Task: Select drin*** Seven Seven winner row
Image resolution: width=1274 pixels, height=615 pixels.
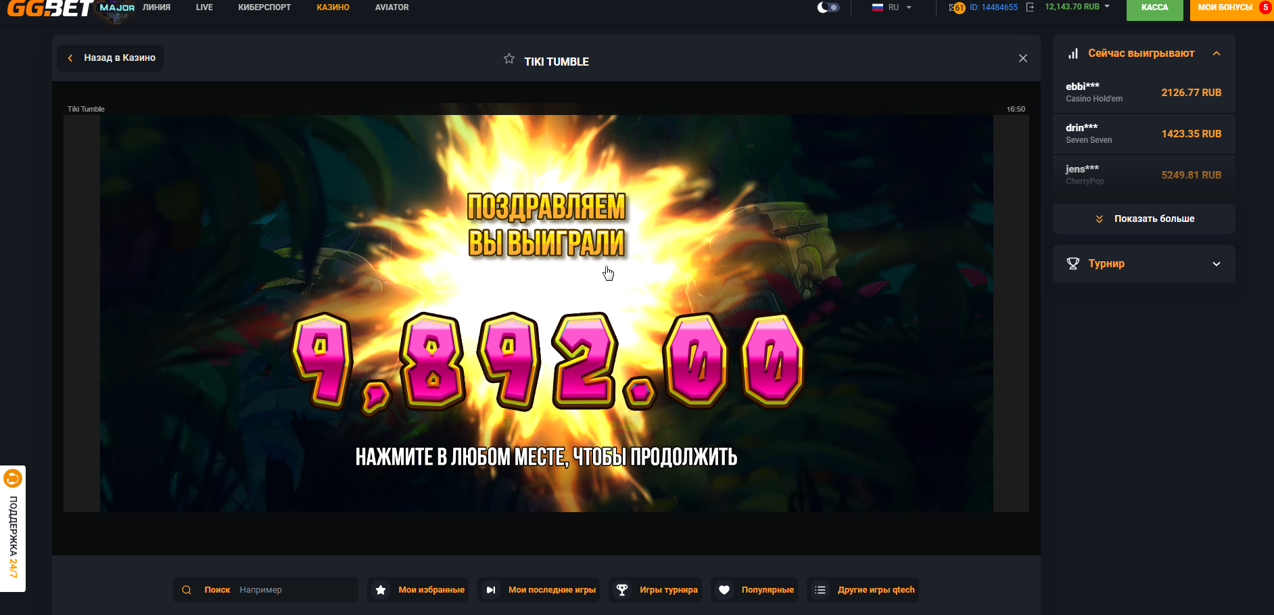Action: click(x=1143, y=134)
